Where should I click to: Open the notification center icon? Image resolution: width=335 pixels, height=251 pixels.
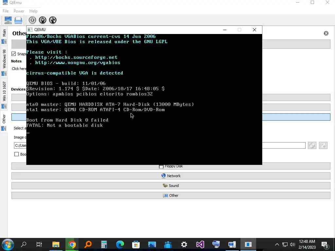tap(325, 245)
